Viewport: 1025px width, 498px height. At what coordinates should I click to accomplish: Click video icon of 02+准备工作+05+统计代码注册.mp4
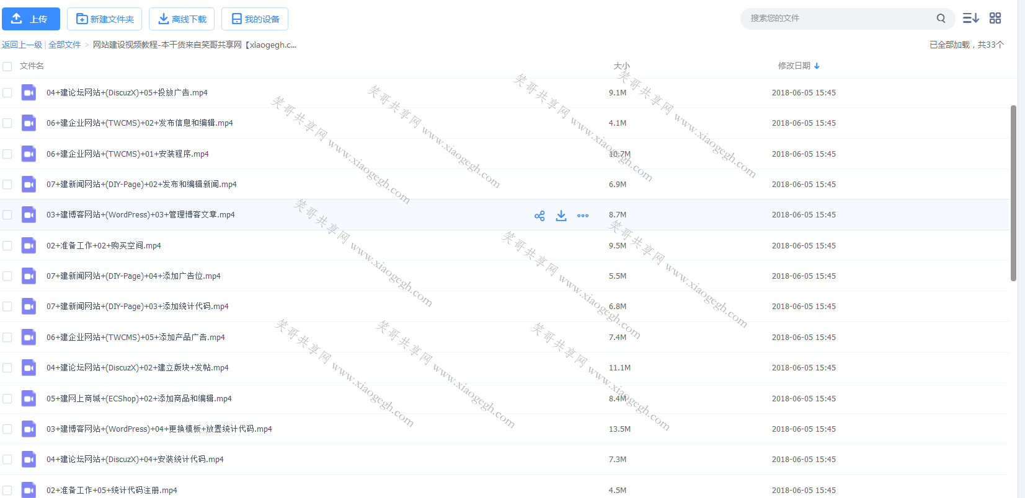pos(29,490)
